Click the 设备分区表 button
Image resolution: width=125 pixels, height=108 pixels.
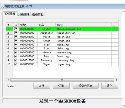tap(85, 86)
